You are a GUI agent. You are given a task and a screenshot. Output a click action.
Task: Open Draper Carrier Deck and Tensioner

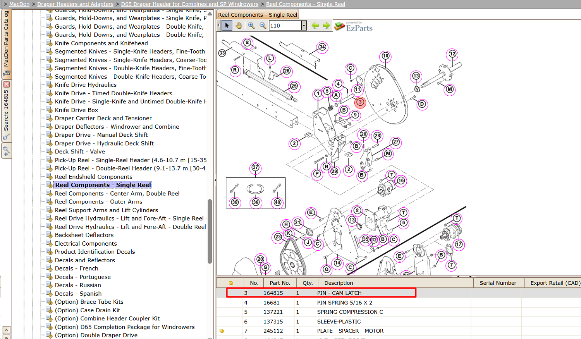103,118
